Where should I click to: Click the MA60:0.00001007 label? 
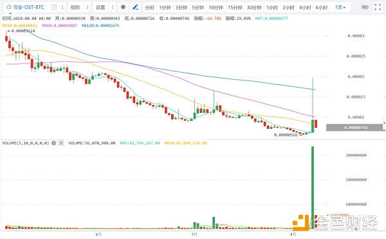[x=60, y=25]
